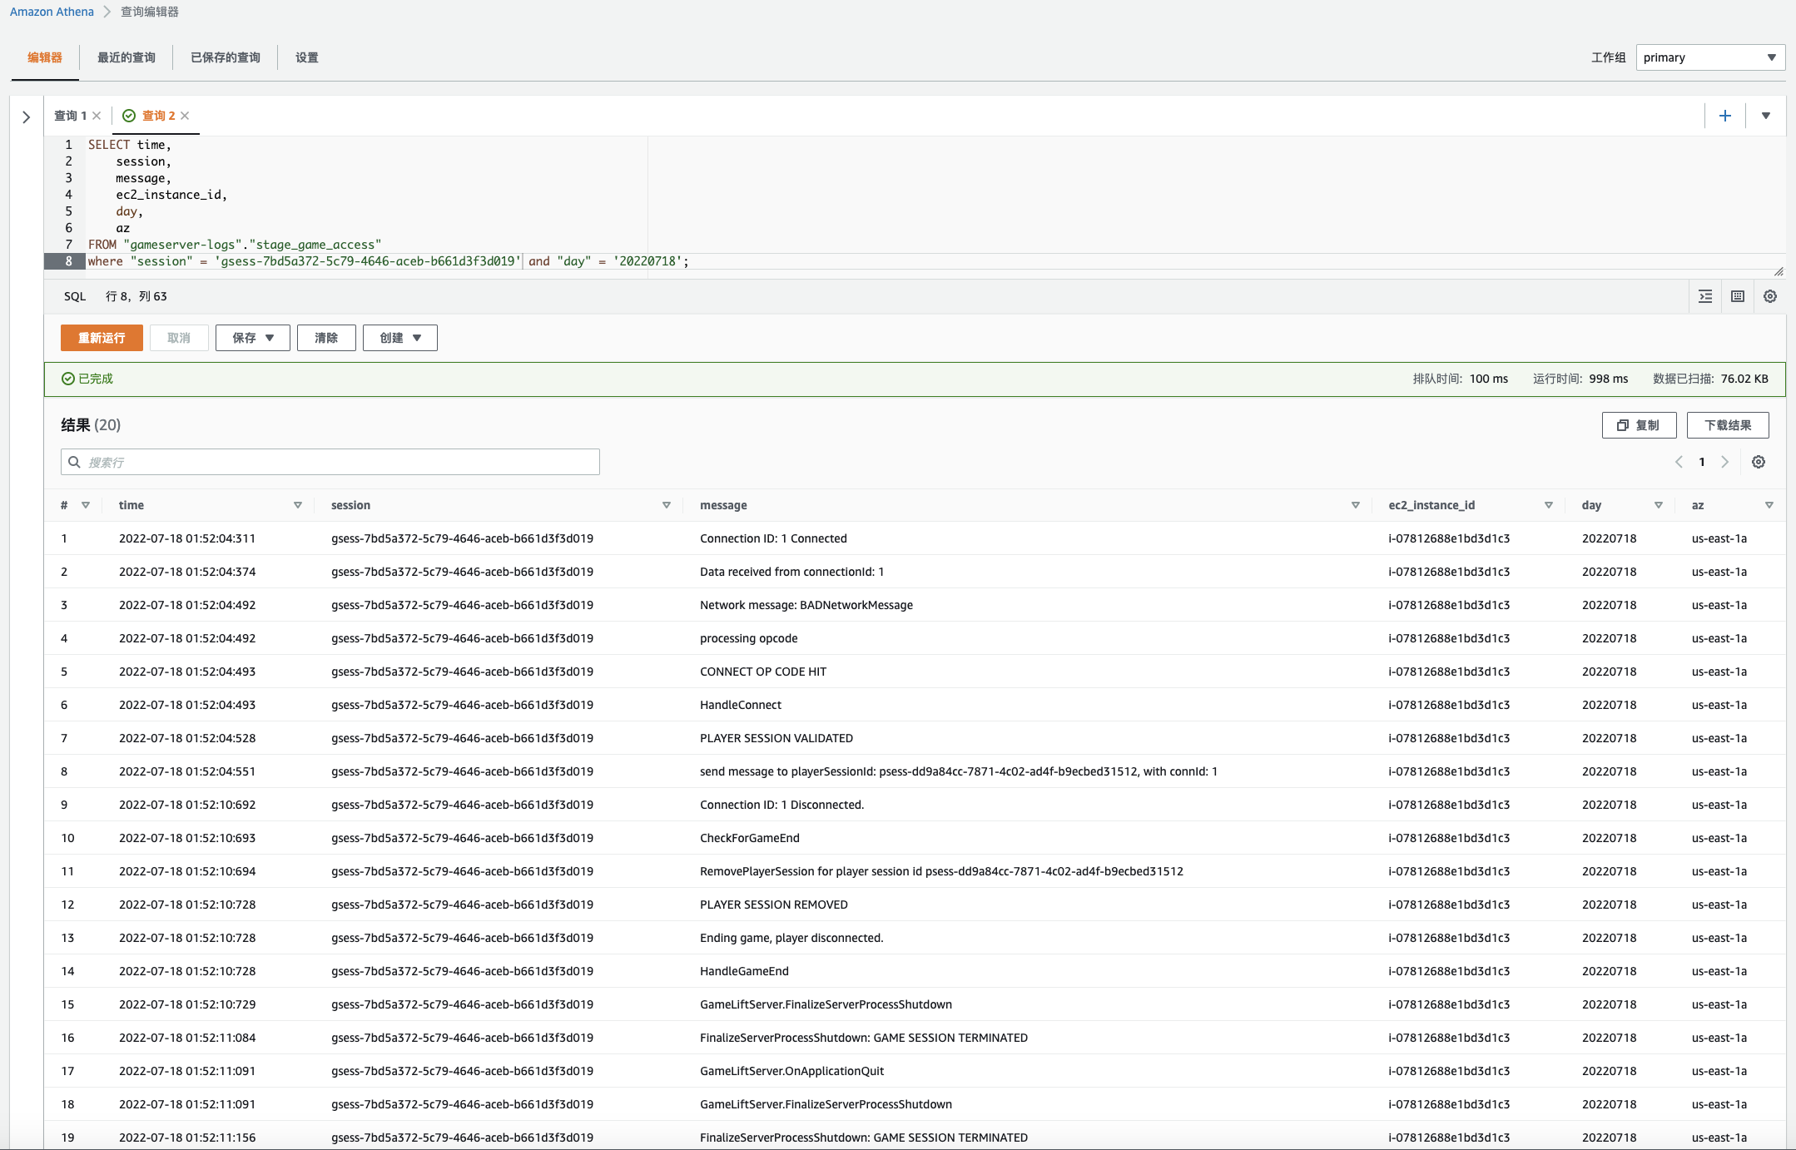This screenshot has height=1150, width=1796.
Task: Add a new query tab with plus icon
Action: tap(1725, 116)
